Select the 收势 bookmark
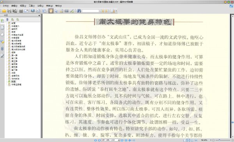234x142 pixels. pyautogui.click(x=13, y=73)
